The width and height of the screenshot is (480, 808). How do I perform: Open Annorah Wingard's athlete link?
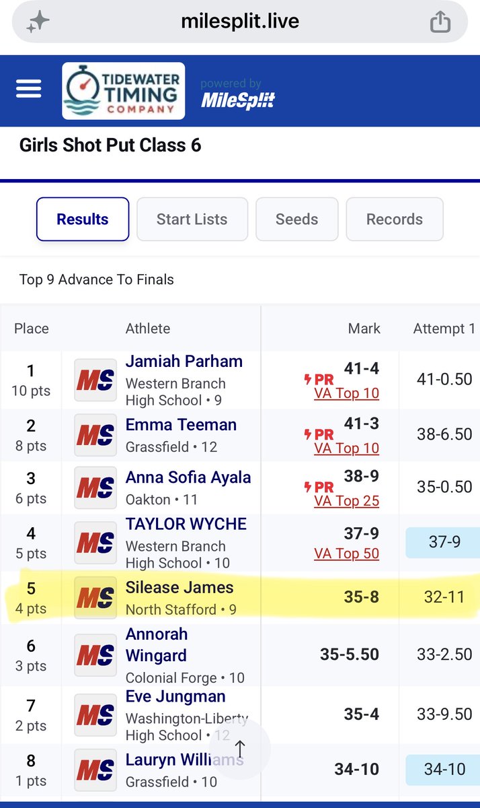pos(157,645)
